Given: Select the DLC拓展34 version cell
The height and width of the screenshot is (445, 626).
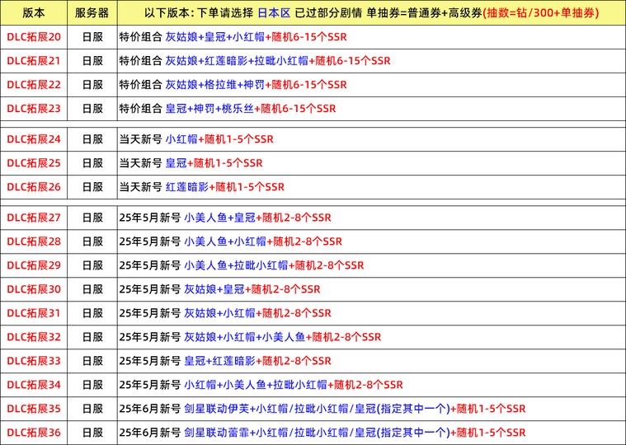Looking at the screenshot, I should click(34, 385).
